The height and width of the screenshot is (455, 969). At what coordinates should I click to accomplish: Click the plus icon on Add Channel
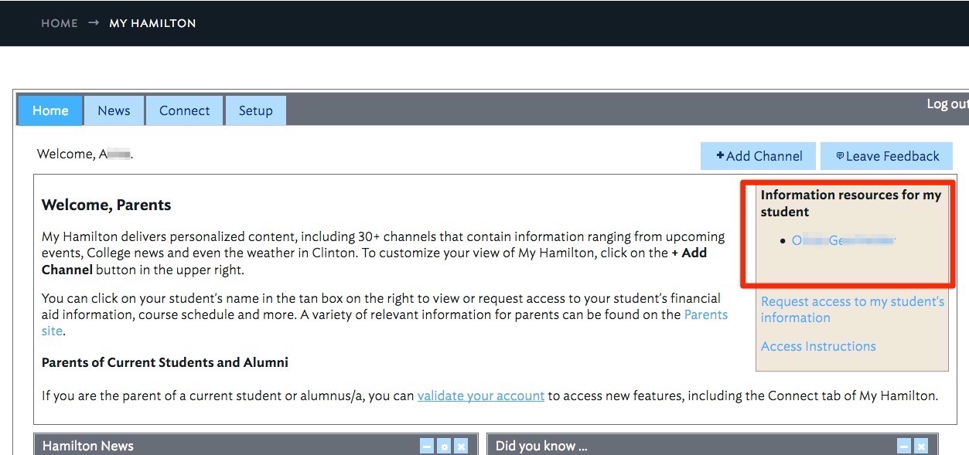720,156
